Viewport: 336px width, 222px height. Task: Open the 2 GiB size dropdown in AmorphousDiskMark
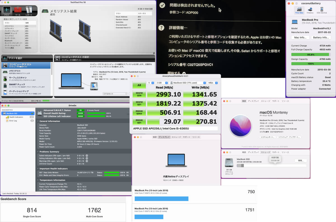tap(162, 83)
